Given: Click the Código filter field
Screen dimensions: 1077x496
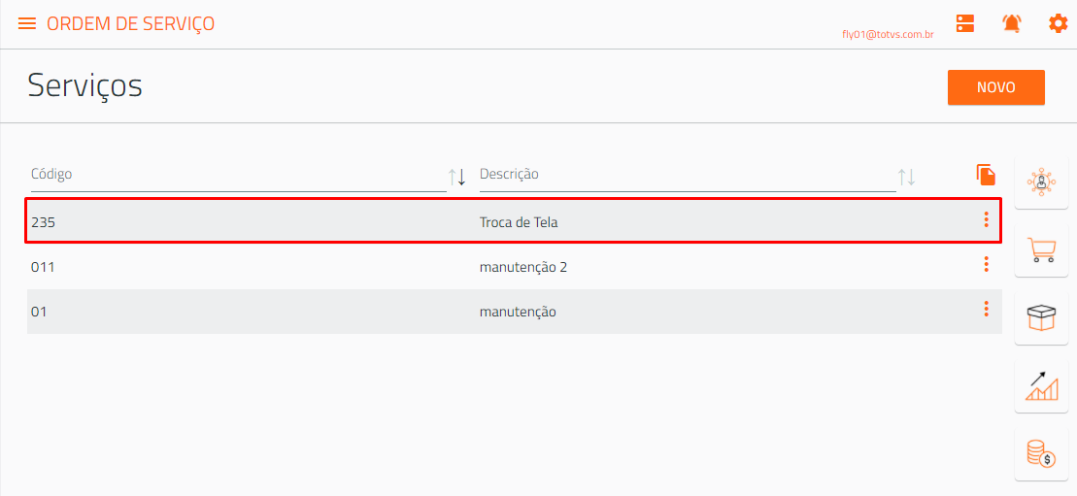Looking at the screenshot, I should tap(238, 175).
